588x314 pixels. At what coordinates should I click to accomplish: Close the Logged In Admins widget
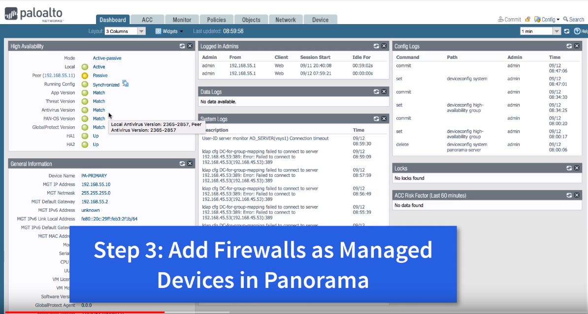384,46
